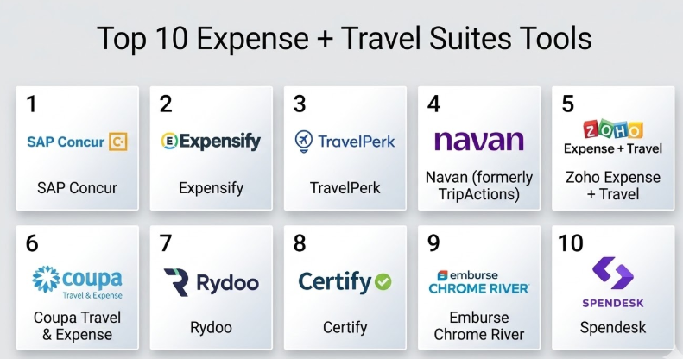Click the Zoho Expense + Travel logo
Screen dimensions: 683x359
[613, 137]
